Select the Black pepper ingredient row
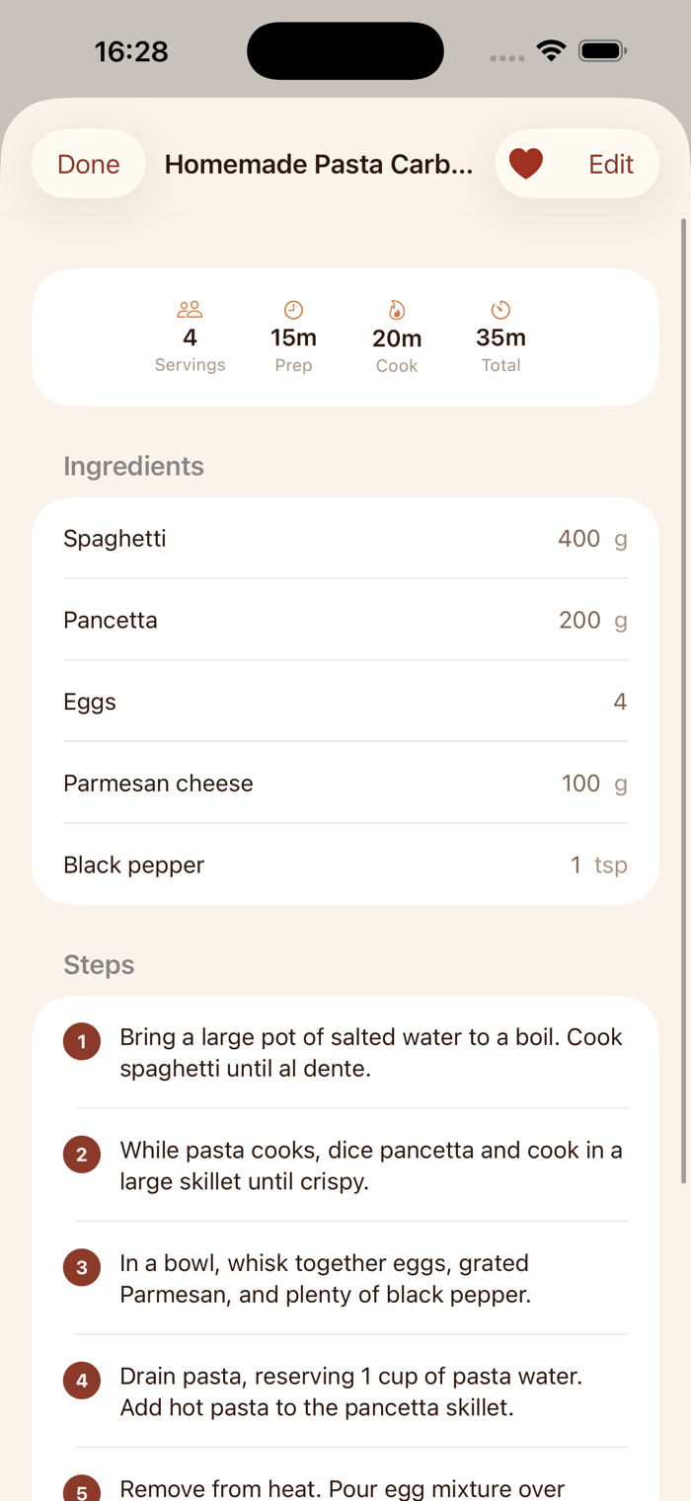The height and width of the screenshot is (1501, 691). 345,864
